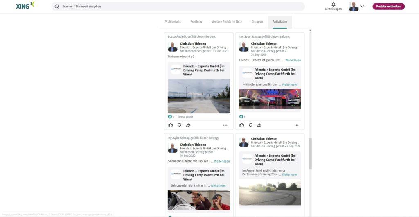Click 'Bosko Andjelic gefällt dieser Beitrag' text
This screenshot has height=217, width=419.
point(191,36)
